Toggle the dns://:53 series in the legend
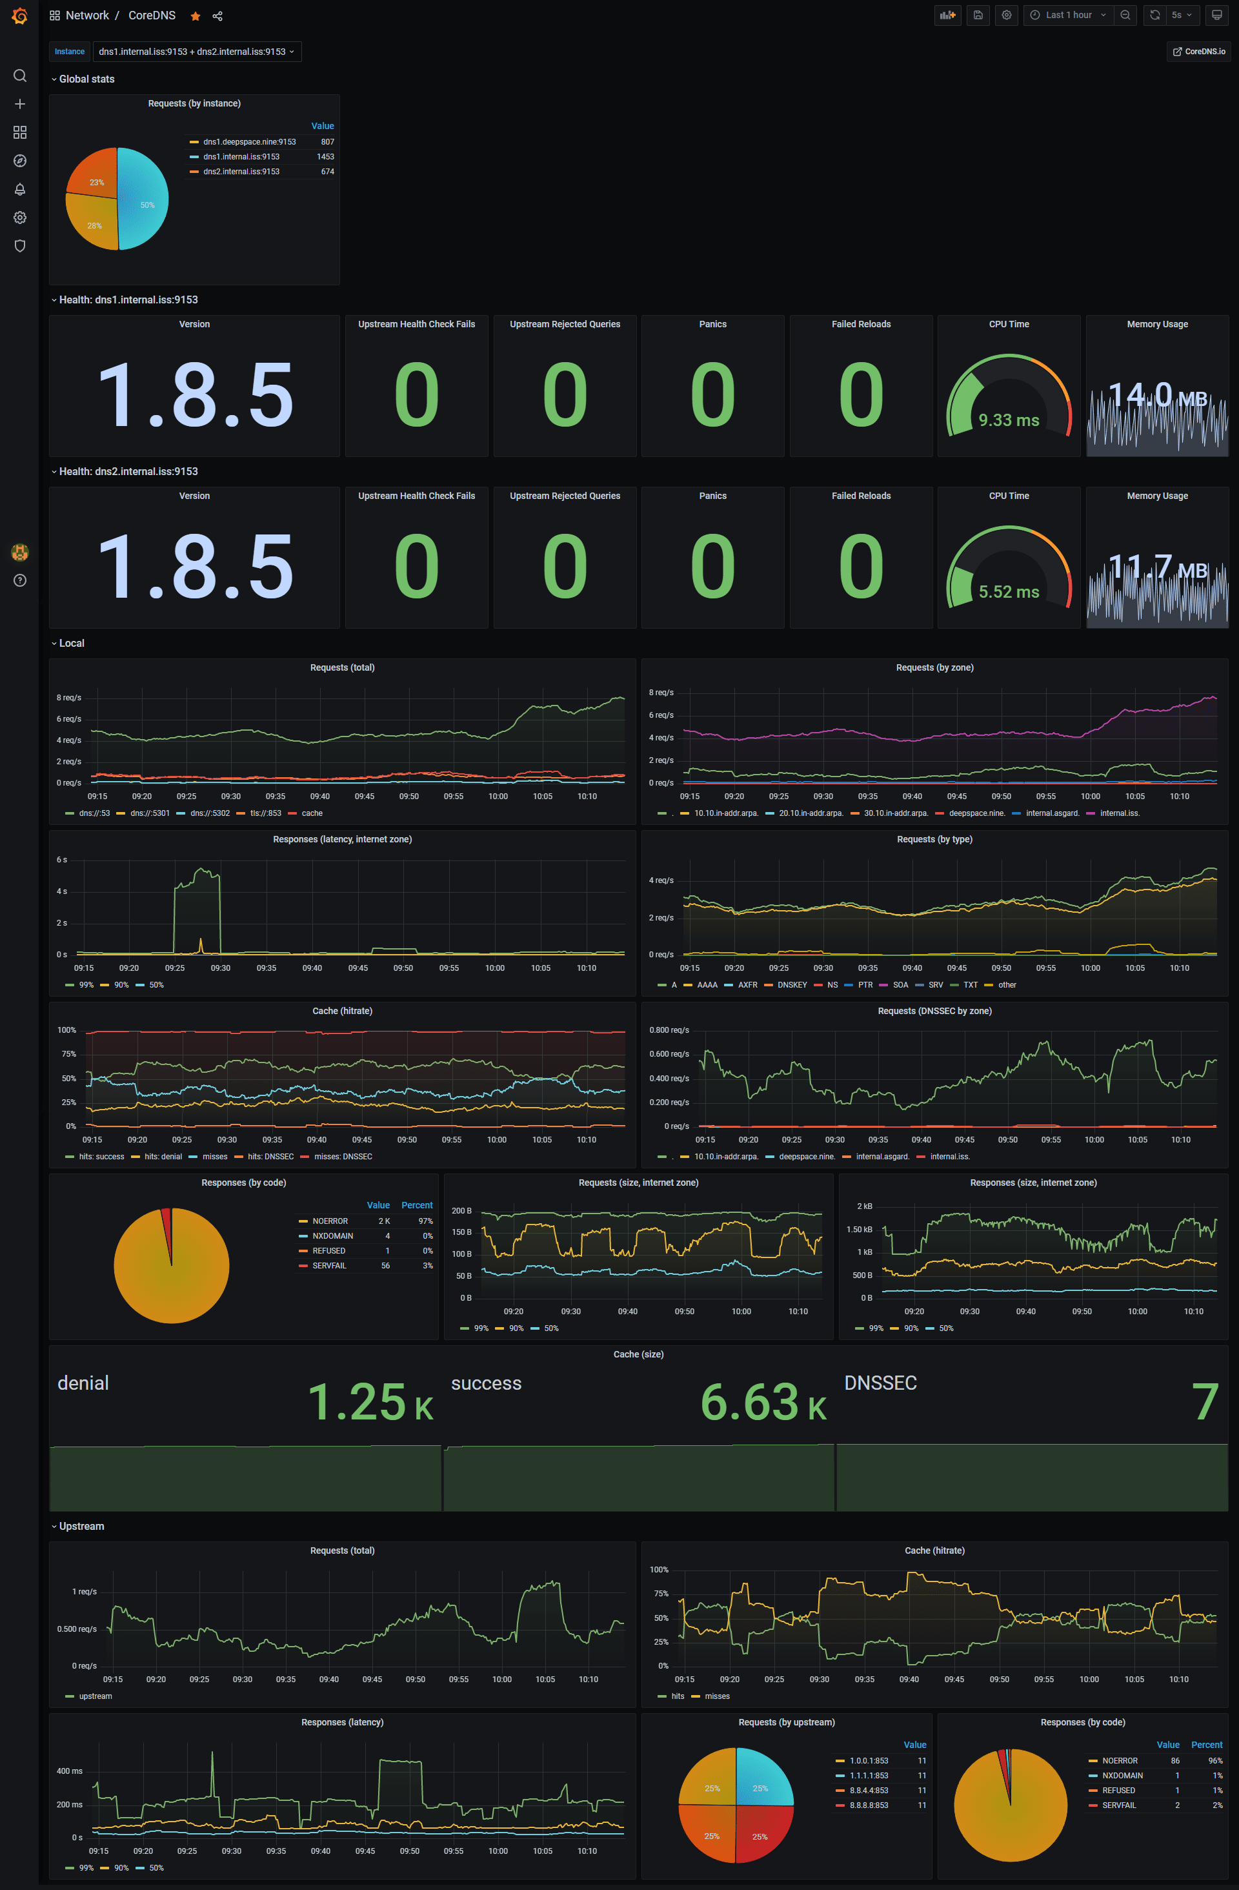Viewport: 1239px width, 1890px height. point(94,813)
